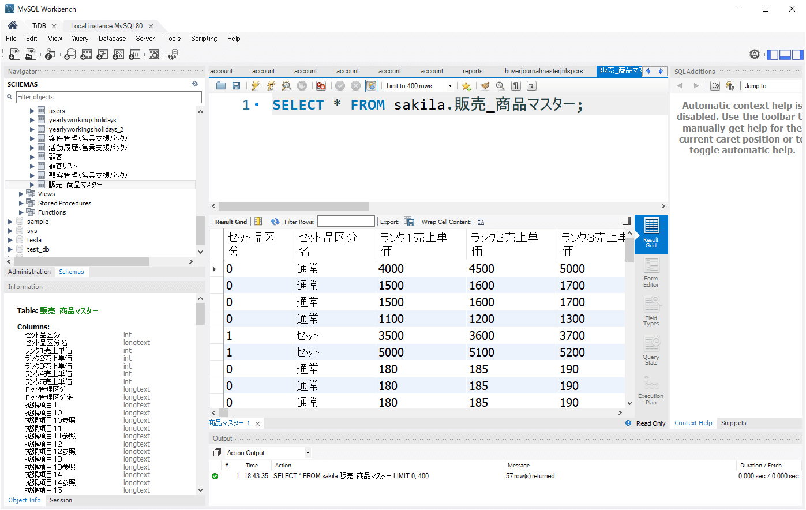The height and width of the screenshot is (510, 806).
Task: Save the SQL script to file
Action: (x=236, y=86)
